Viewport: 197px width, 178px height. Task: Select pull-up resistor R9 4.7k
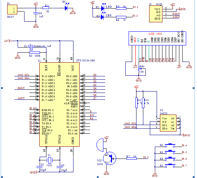pos(136,103)
